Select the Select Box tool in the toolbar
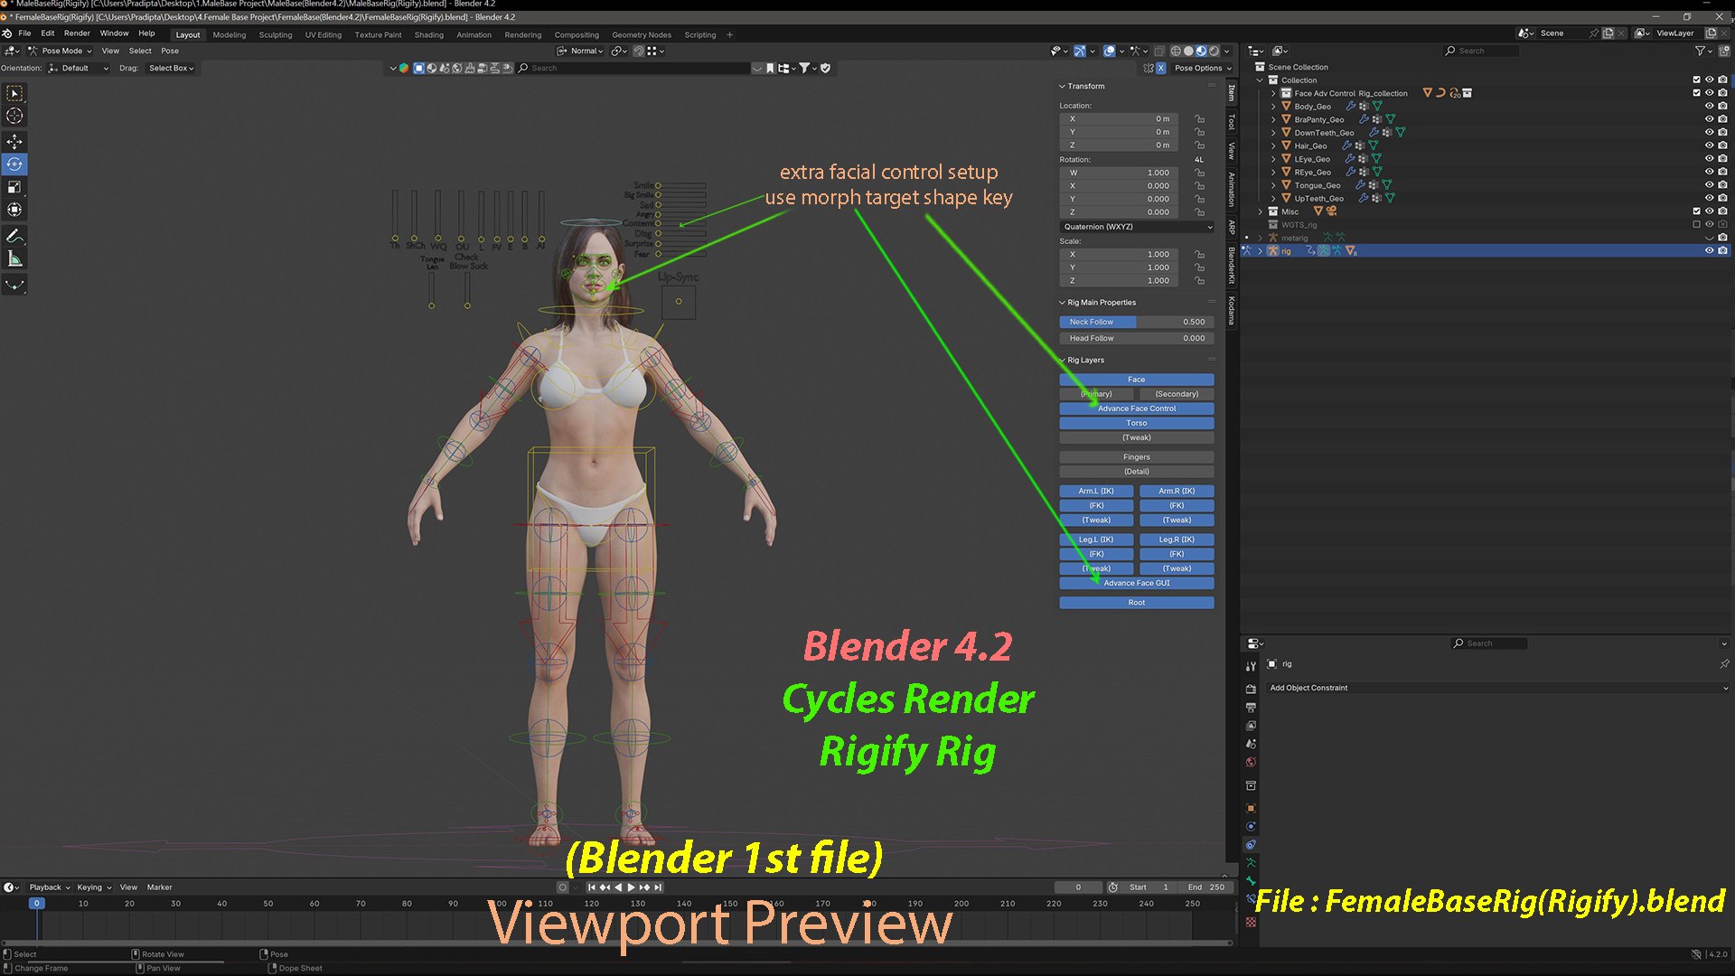Image resolution: width=1735 pixels, height=976 pixels. [x=14, y=93]
